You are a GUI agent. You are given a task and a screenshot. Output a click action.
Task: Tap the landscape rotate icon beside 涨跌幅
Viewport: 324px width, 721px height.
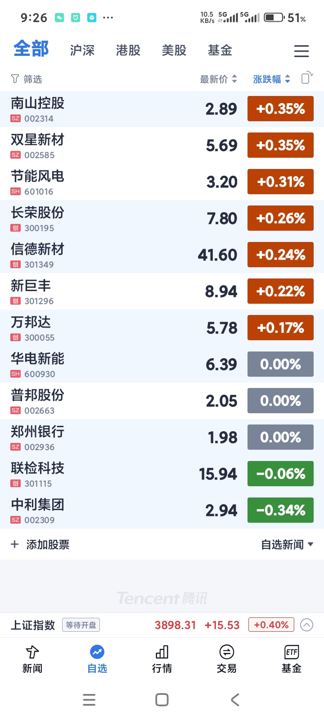[307, 78]
